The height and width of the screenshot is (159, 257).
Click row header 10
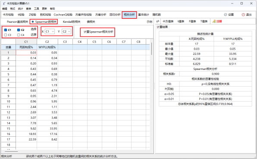tap(8, 102)
